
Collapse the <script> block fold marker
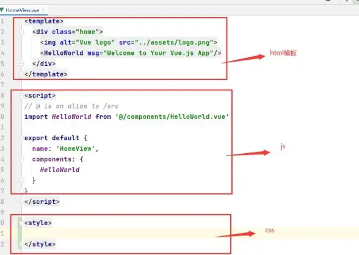(x=21, y=96)
